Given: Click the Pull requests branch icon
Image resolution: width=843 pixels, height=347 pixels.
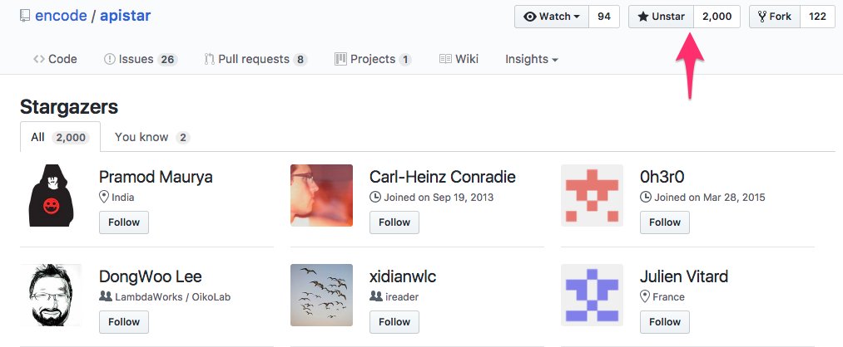Looking at the screenshot, I should [210, 59].
